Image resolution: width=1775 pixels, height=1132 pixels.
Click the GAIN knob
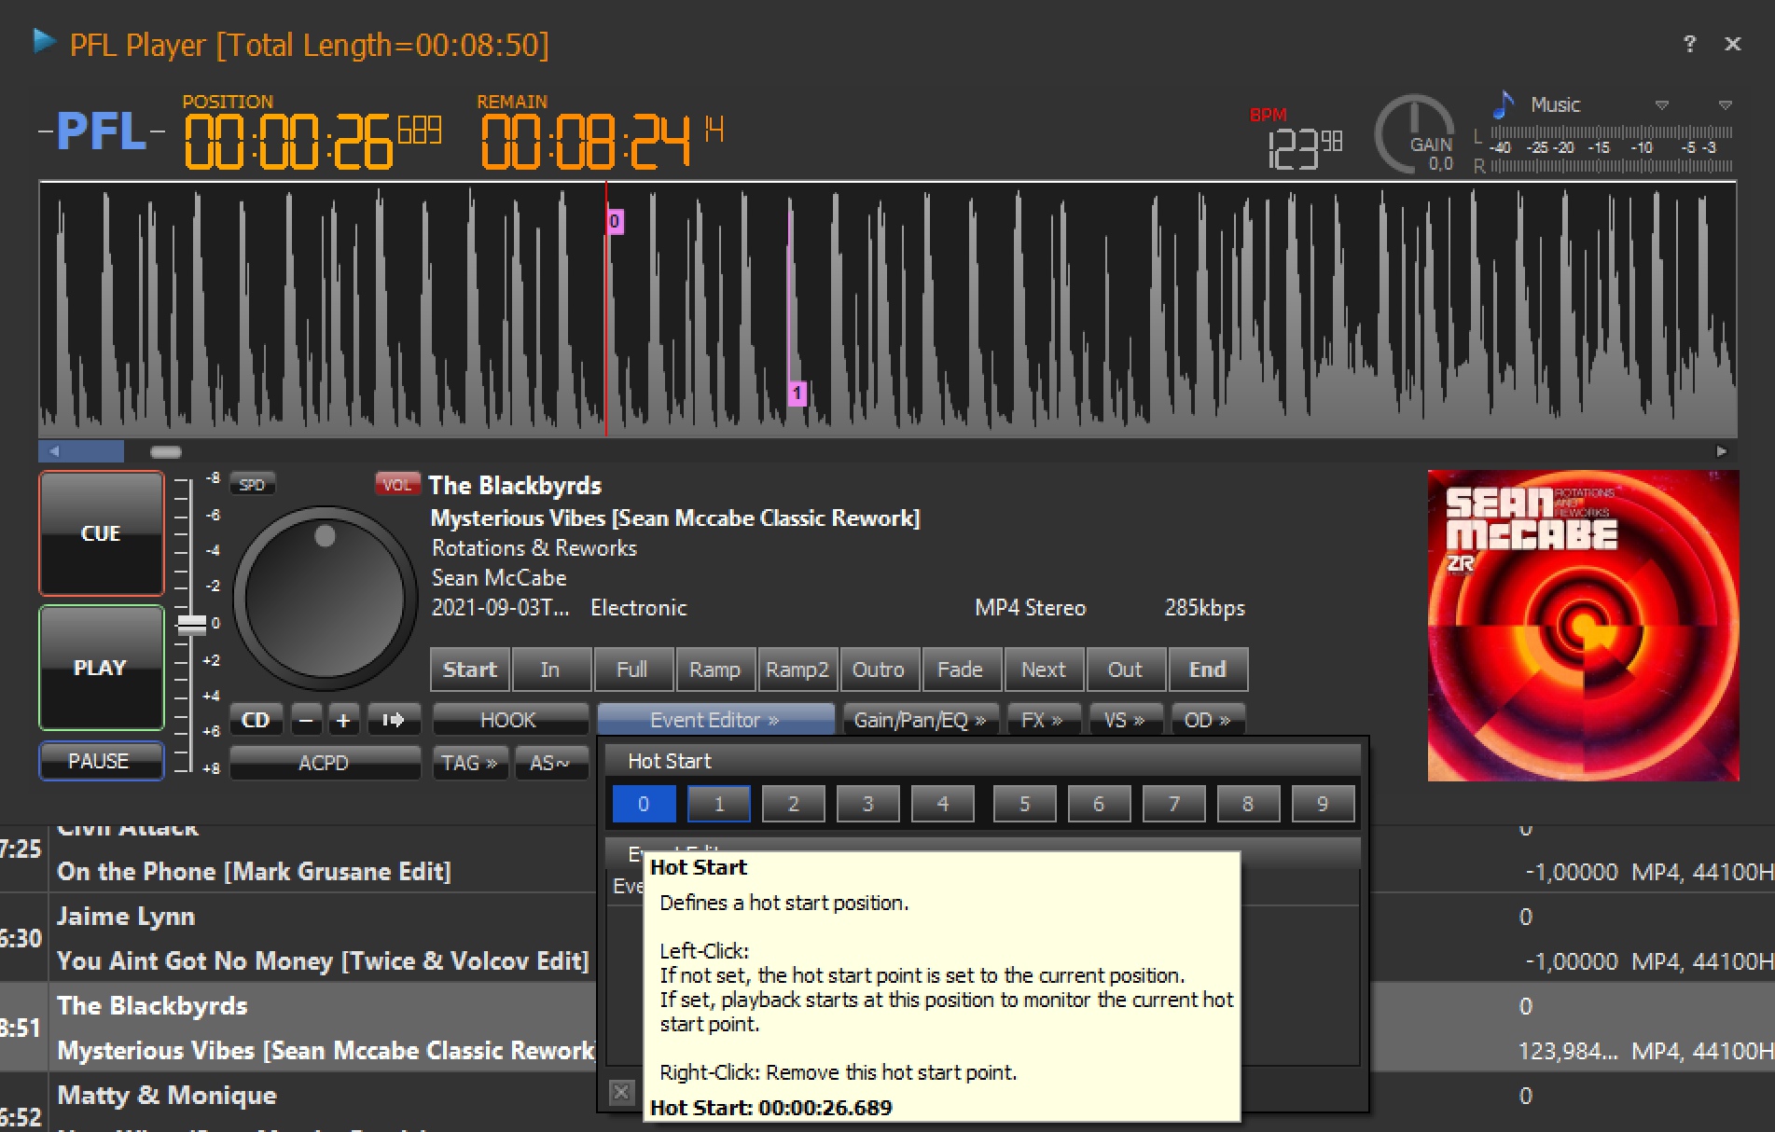[x=1414, y=133]
